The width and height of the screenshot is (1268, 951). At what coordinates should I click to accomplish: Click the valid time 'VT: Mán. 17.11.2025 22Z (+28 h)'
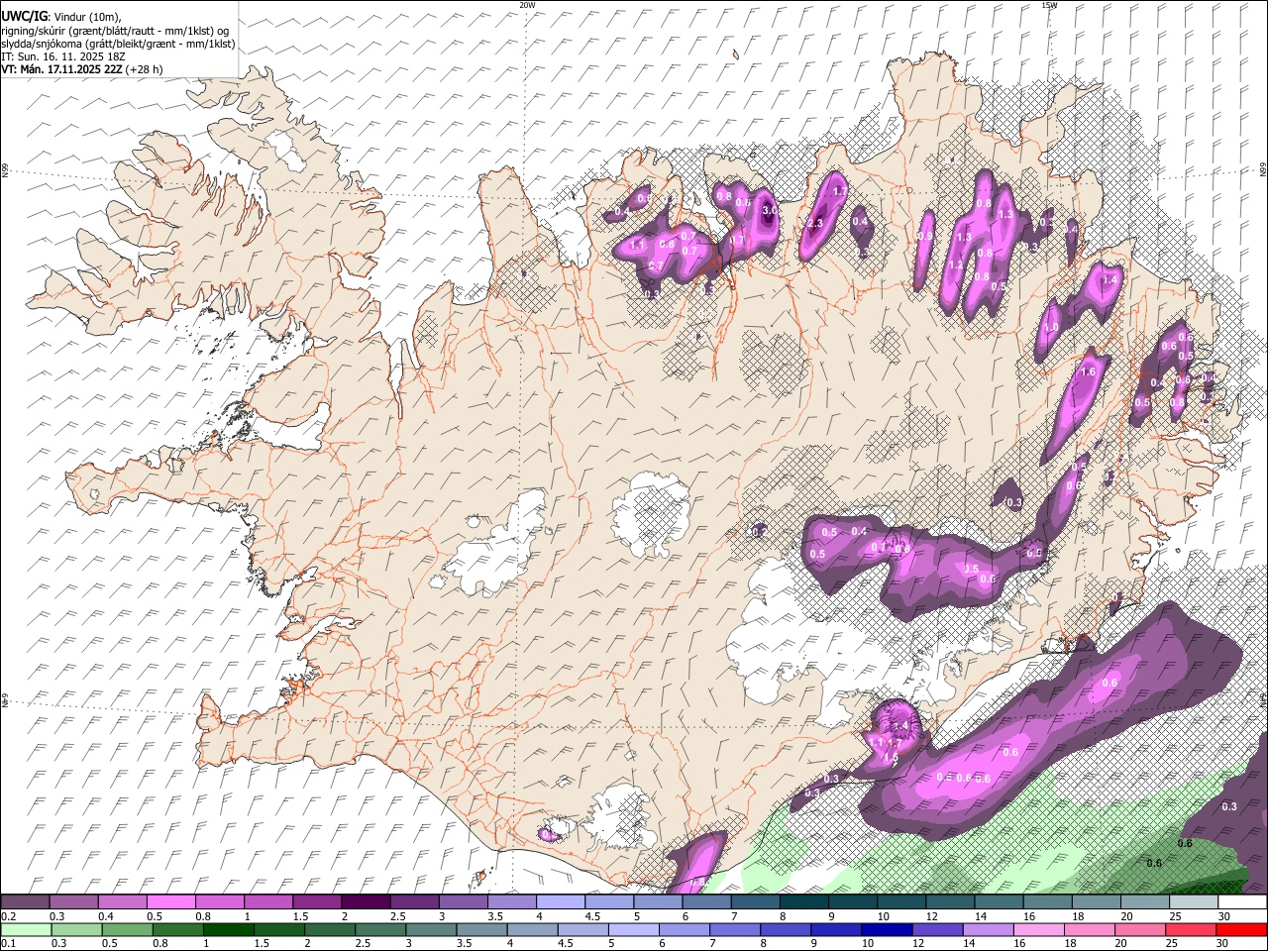click(x=81, y=69)
